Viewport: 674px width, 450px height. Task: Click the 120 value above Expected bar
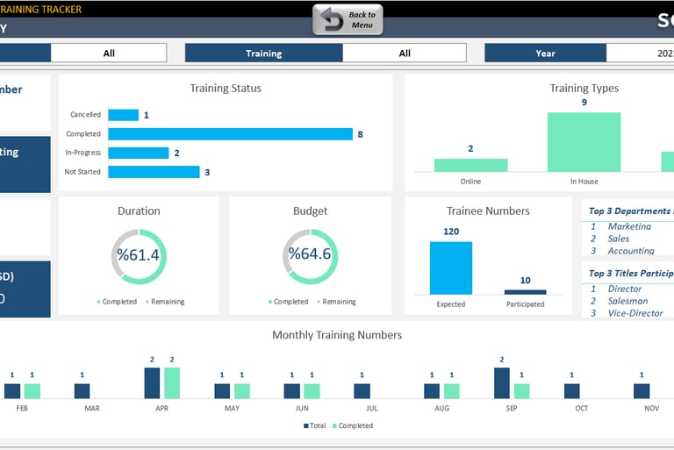click(x=451, y=232)
